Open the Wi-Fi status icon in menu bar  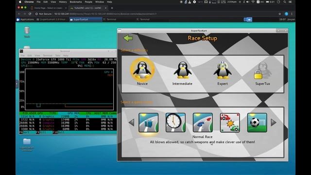click(x=253, y=2)
